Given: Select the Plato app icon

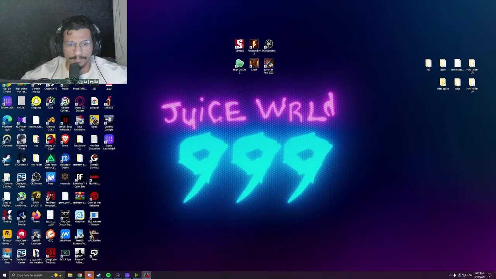Looking at the screenshot, I should tap(51, 178).
